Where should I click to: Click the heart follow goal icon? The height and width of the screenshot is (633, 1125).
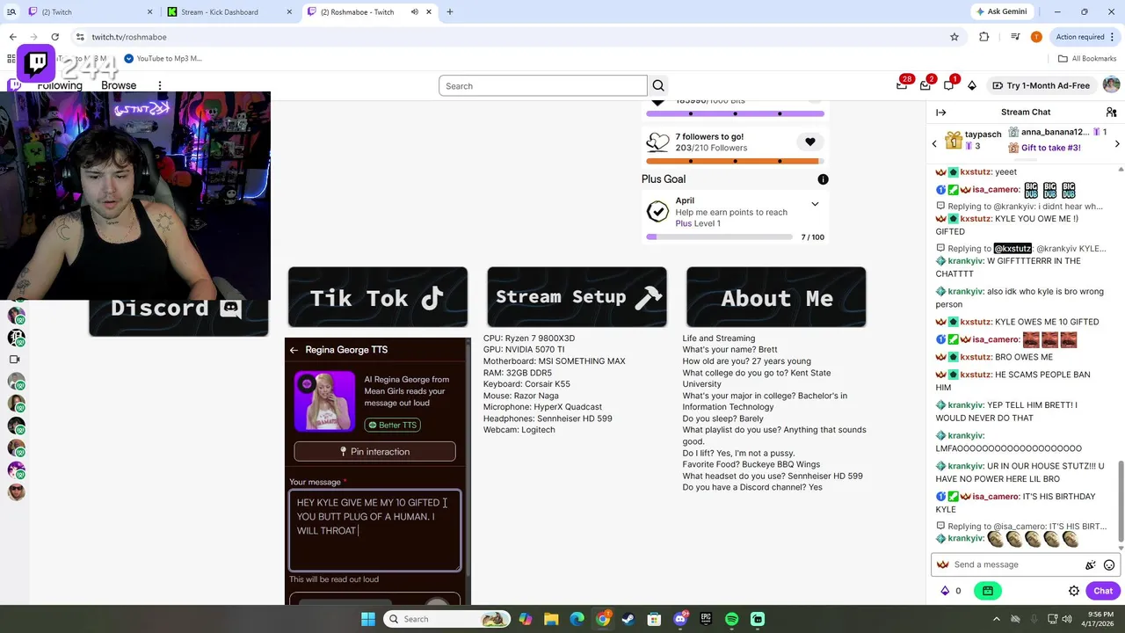click(x=810, y=142)
